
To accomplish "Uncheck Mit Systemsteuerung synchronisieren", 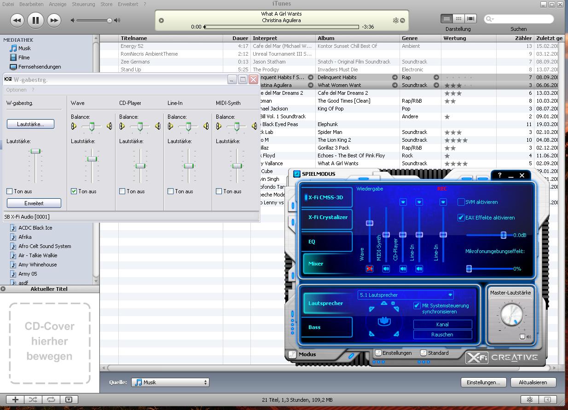I will [417, 306].
